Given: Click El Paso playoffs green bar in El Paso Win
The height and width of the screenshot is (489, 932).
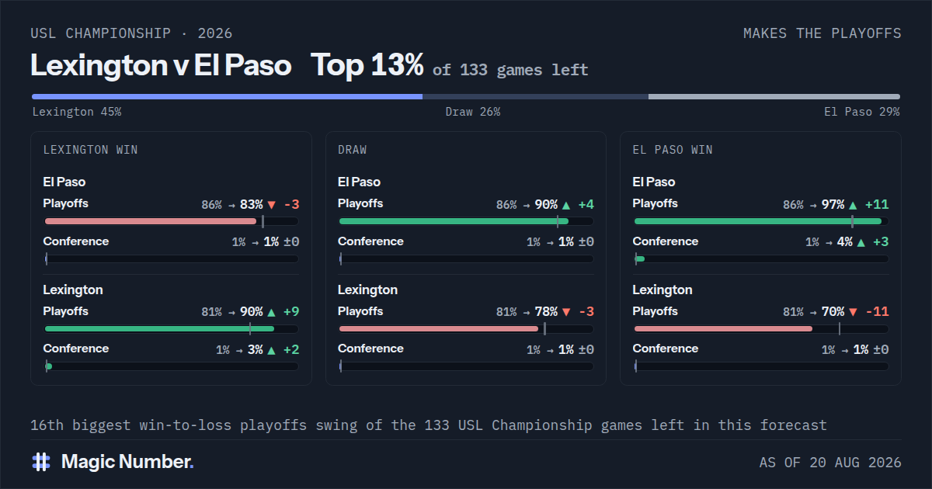Looking at the screenshot, I should pos(757,221).
